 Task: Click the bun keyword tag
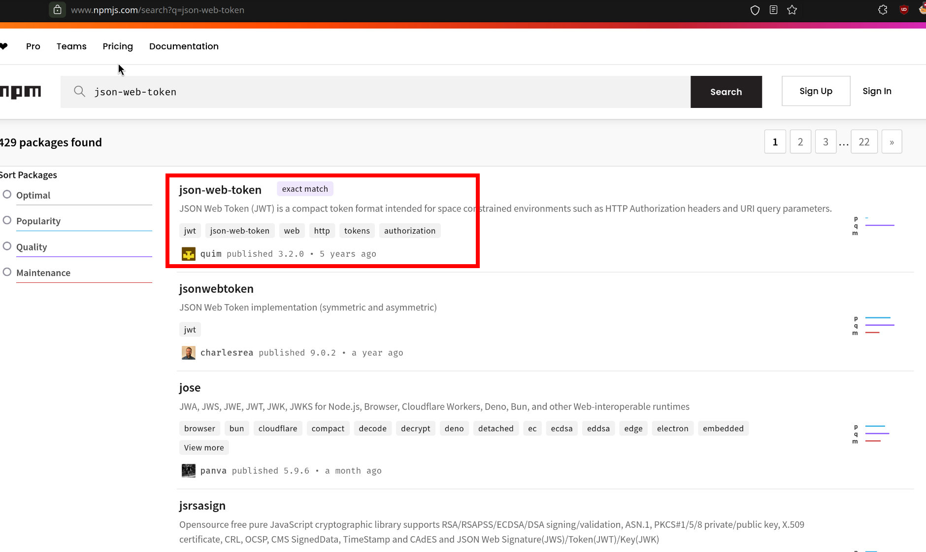(236, 428)
